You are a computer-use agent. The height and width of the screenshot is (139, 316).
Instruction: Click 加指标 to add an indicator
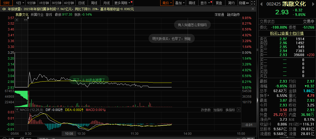[218, 110]
